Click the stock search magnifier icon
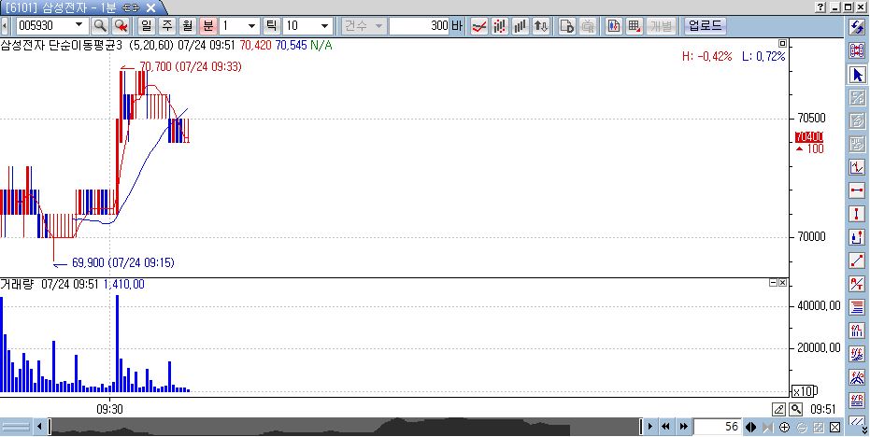The image size is (870, 437). pyautogui.click(x=100, y=25)
